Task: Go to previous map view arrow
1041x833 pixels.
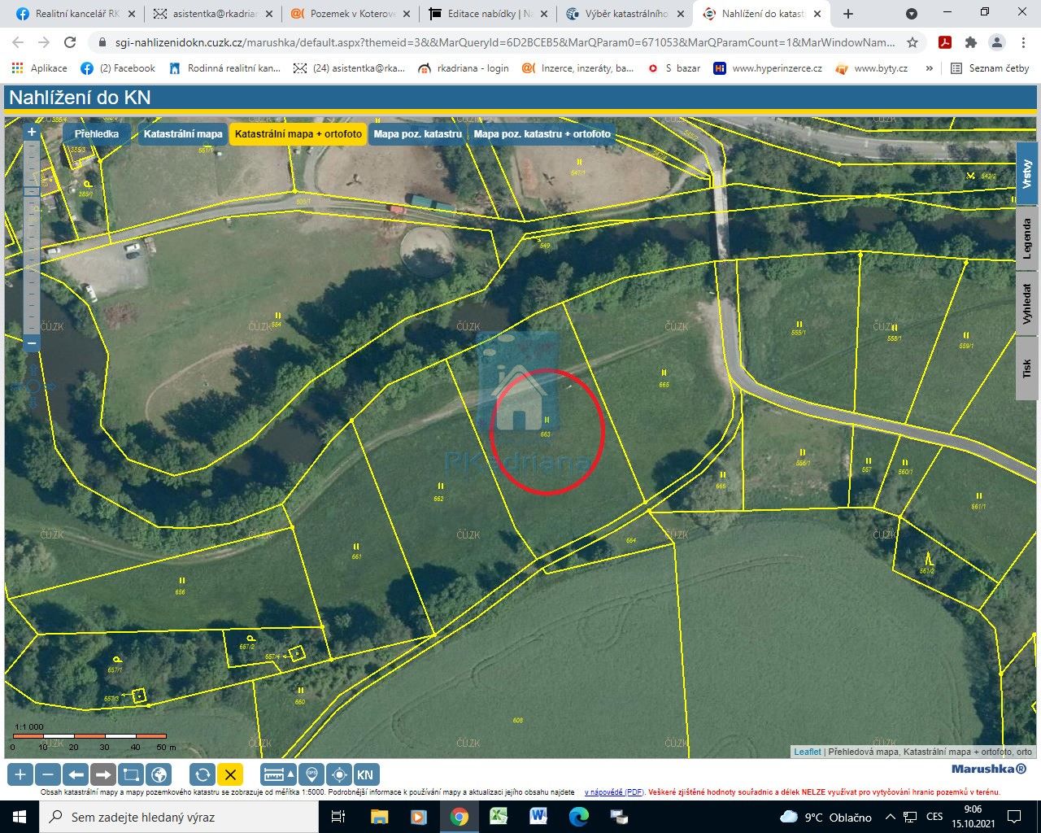Action: [76, 774]
